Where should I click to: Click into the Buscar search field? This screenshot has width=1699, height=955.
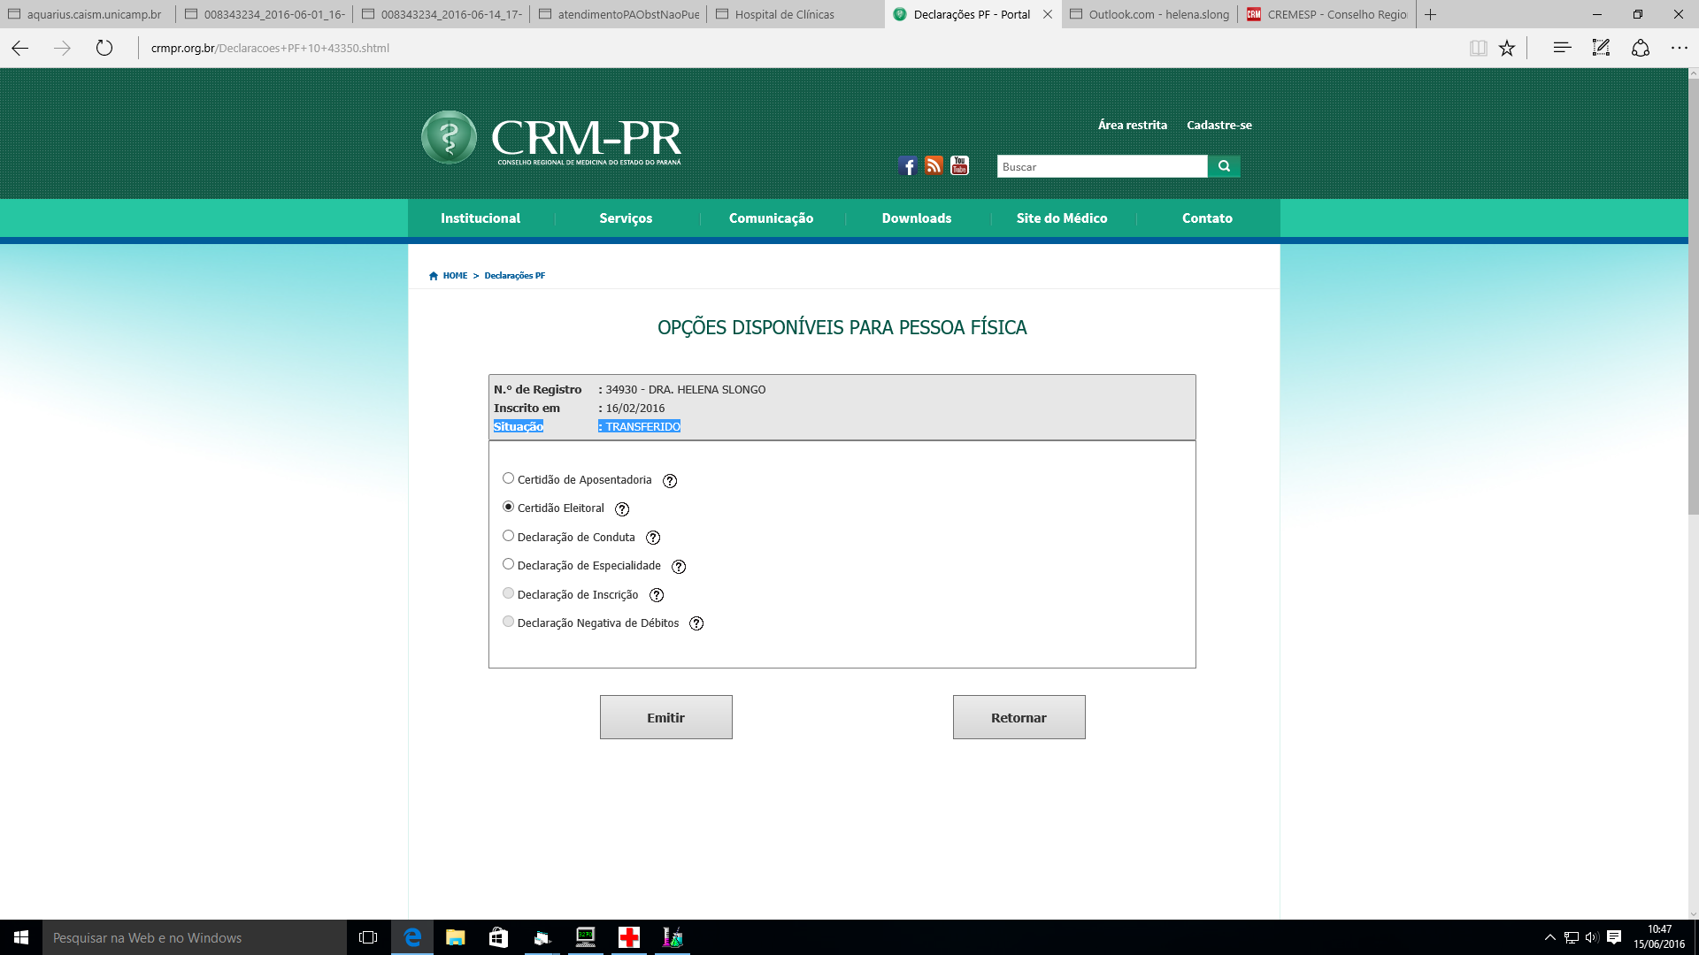click(1102, 167)
